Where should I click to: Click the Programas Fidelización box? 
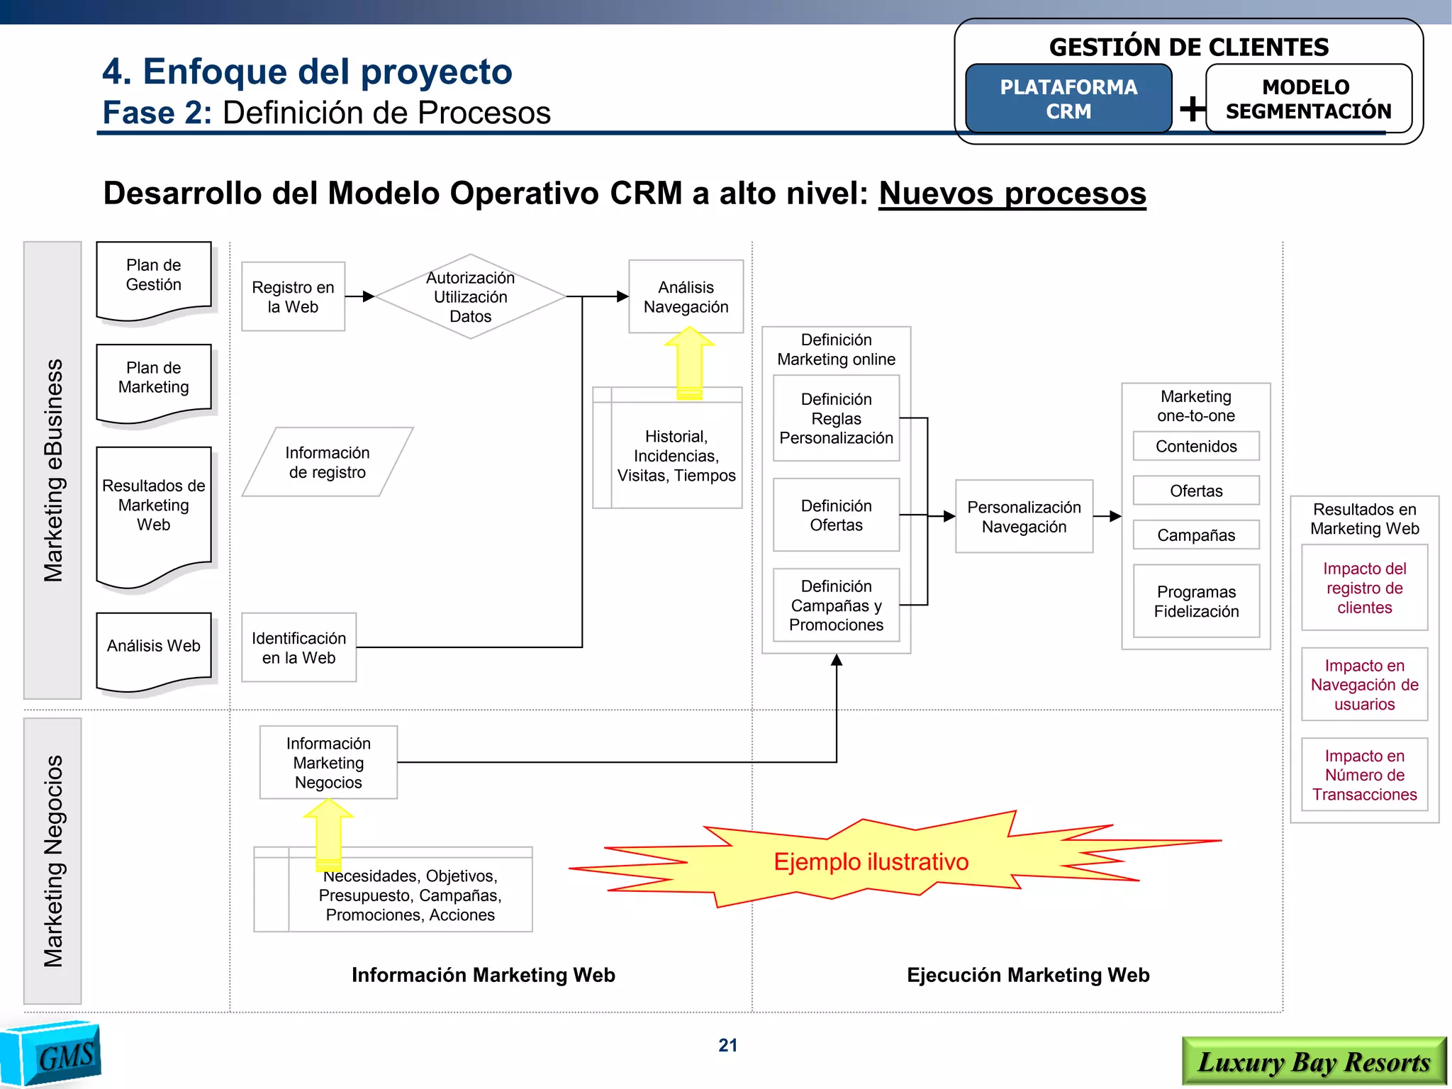click(1196, 601)
